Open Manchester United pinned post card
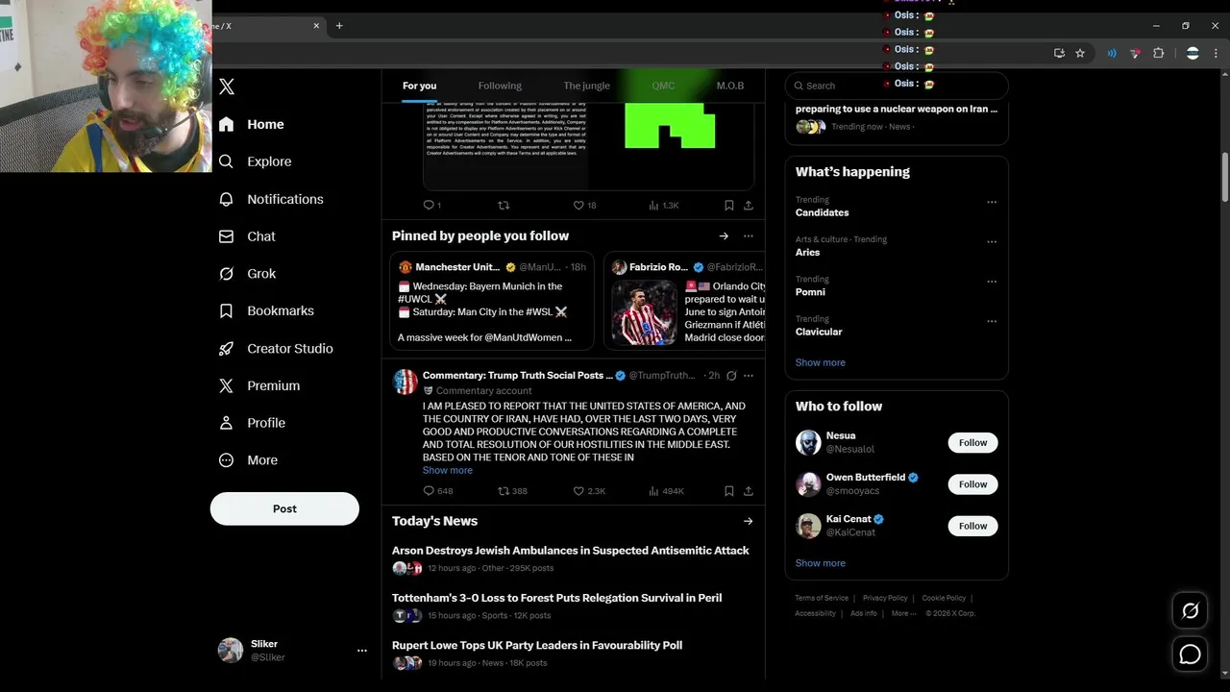This screenshot has width=1230, height=692. [x=492, y=301]
